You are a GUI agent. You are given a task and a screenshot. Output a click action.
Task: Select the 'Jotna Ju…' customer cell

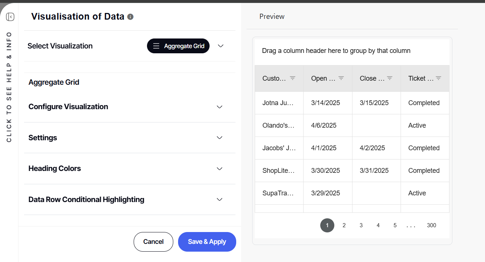pyautogui.click(x=279, y=103)
